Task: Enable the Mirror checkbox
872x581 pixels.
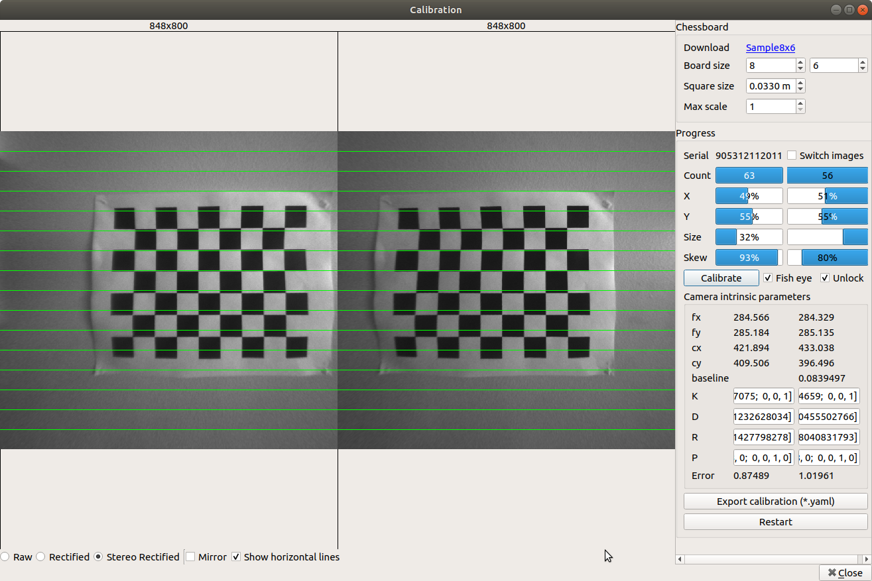Action: tap(190, 557)
